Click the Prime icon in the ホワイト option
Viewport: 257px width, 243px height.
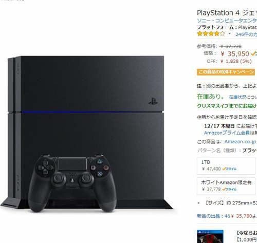(229, 189)
